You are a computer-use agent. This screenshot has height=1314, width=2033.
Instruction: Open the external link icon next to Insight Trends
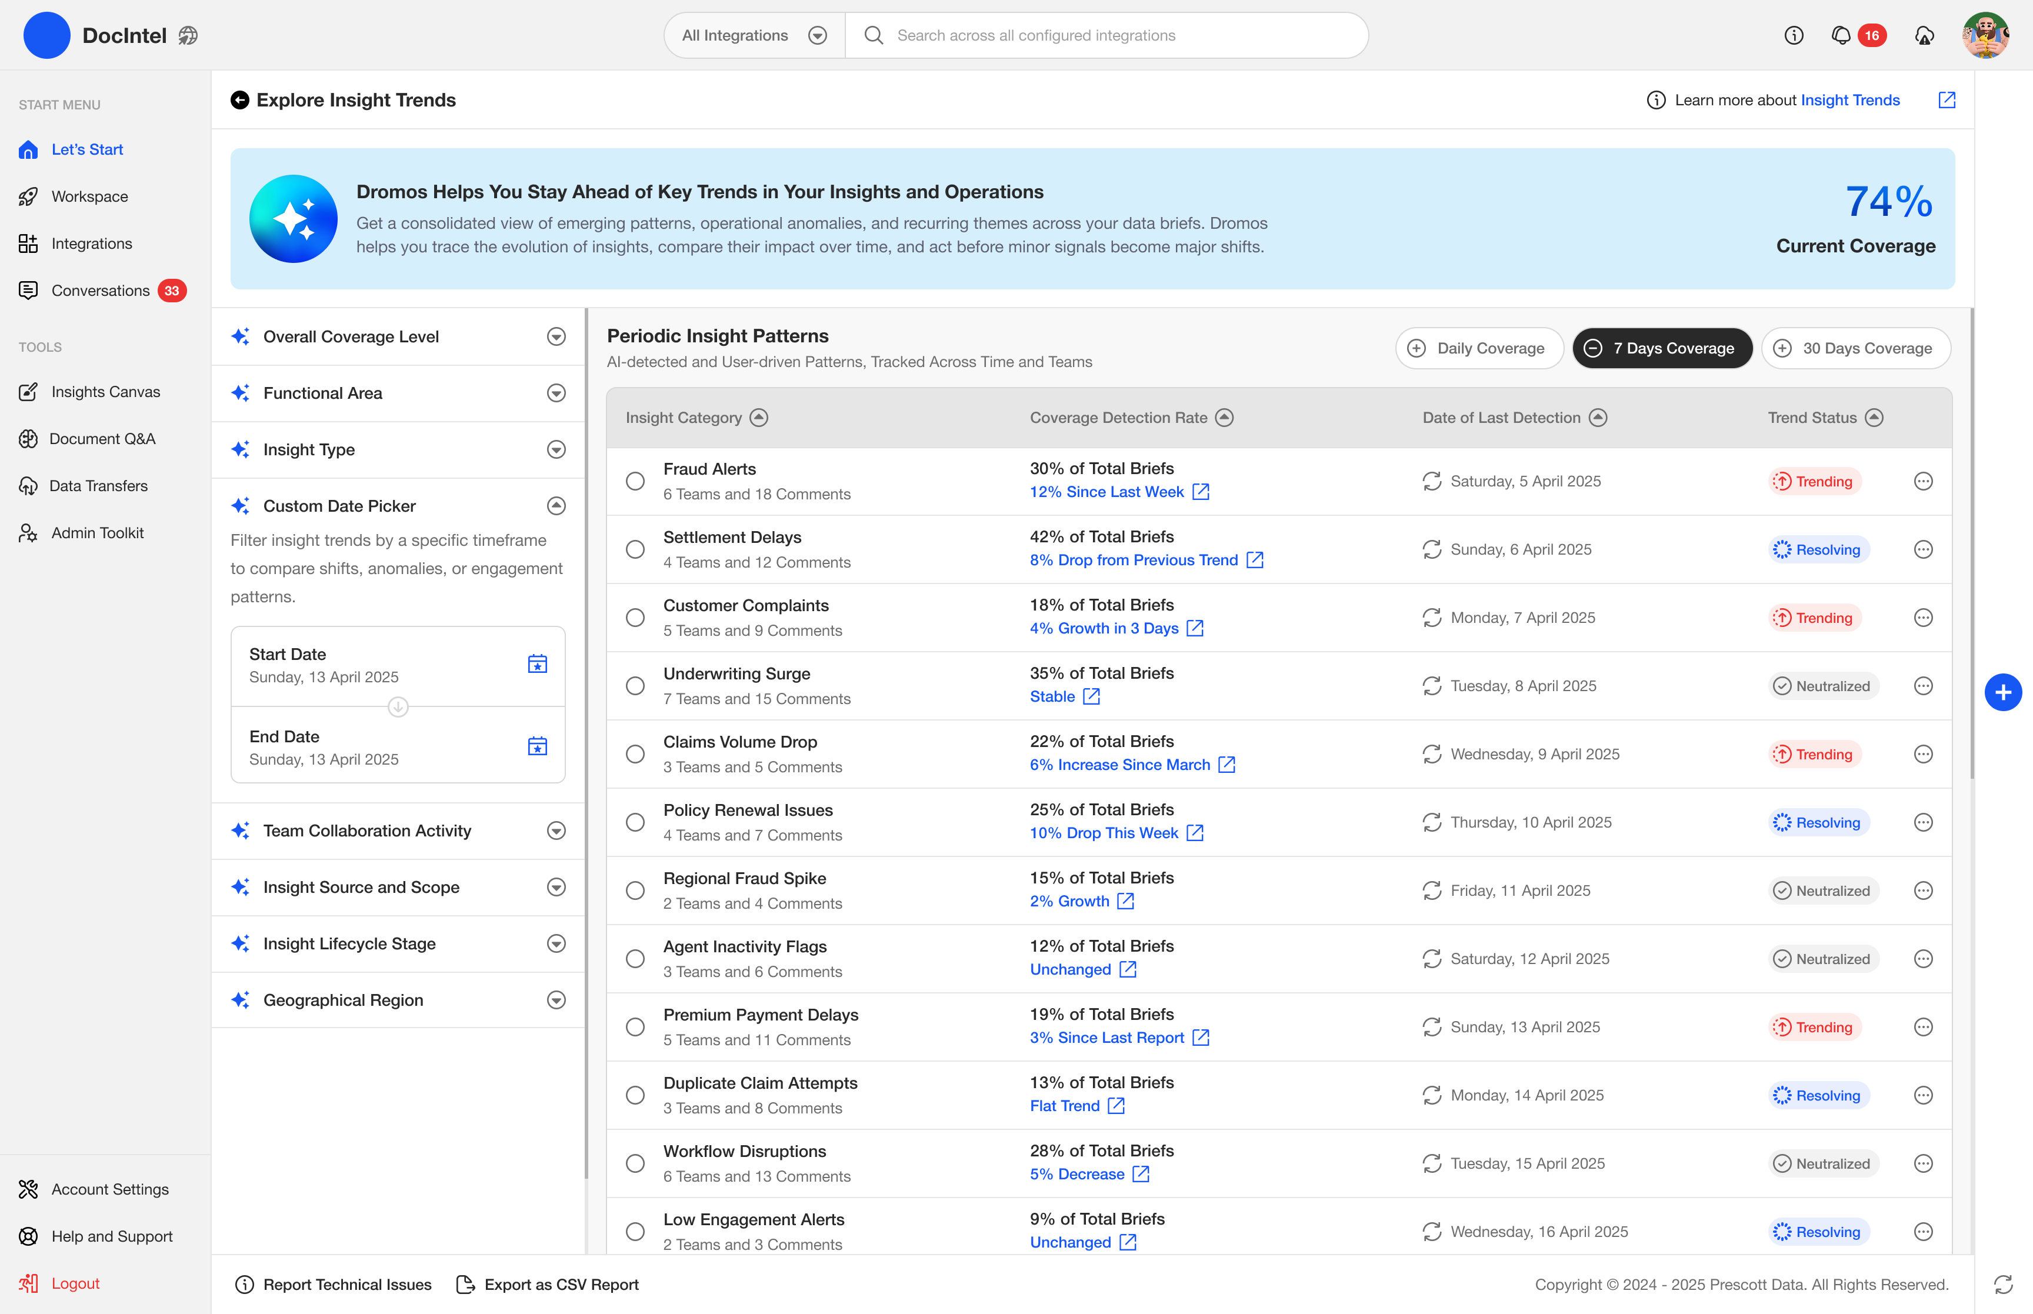1947,100
